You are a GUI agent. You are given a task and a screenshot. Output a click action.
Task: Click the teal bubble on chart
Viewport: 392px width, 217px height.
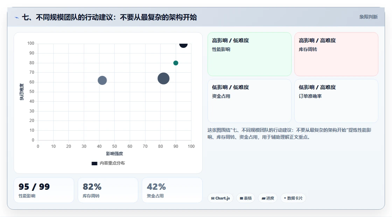pos(176,63)
